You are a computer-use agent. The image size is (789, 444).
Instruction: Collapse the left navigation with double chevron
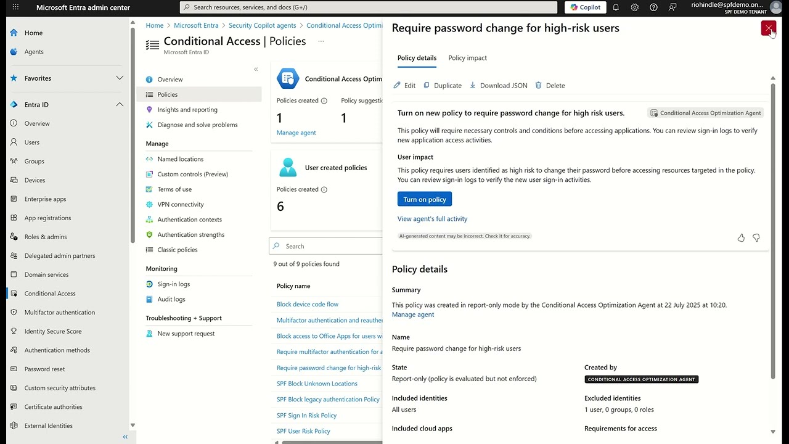pos(125,437)
